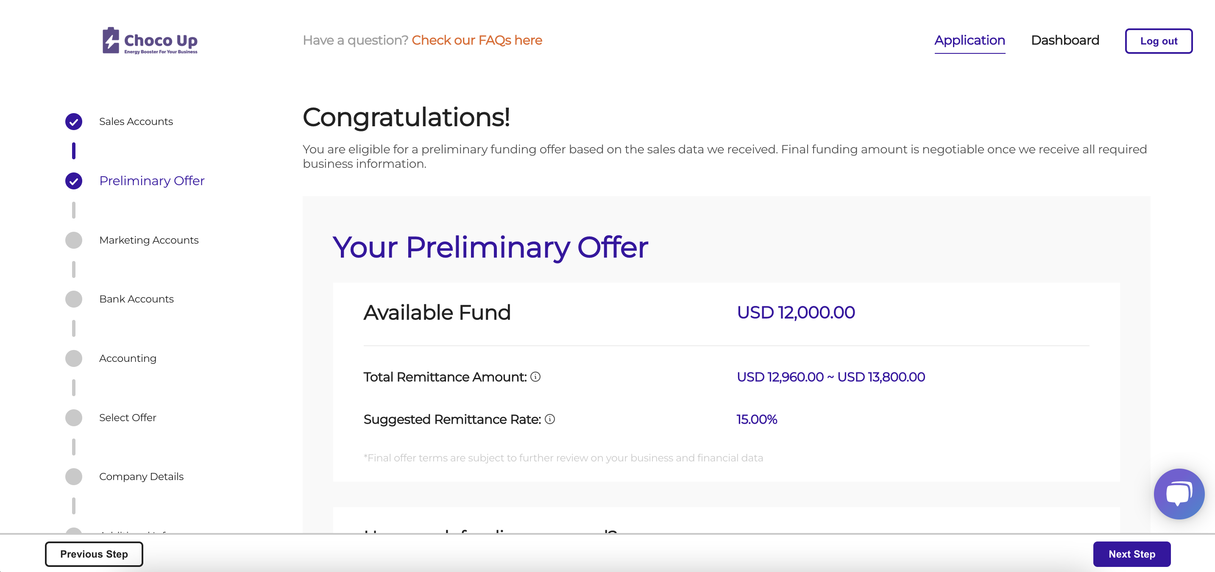Open the Application tab

[970, 41]
